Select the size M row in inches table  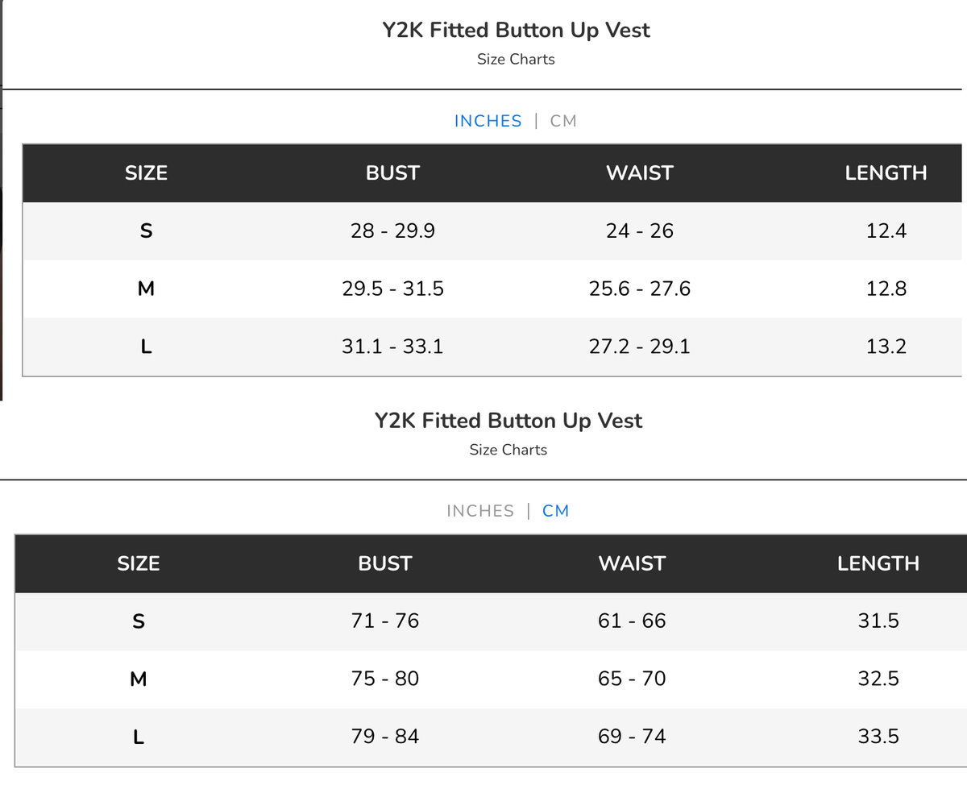(492, 289)
